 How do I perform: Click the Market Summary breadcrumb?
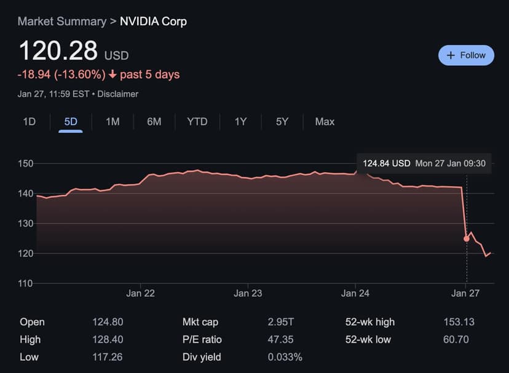pyautogui.click(x=61, y=22)
